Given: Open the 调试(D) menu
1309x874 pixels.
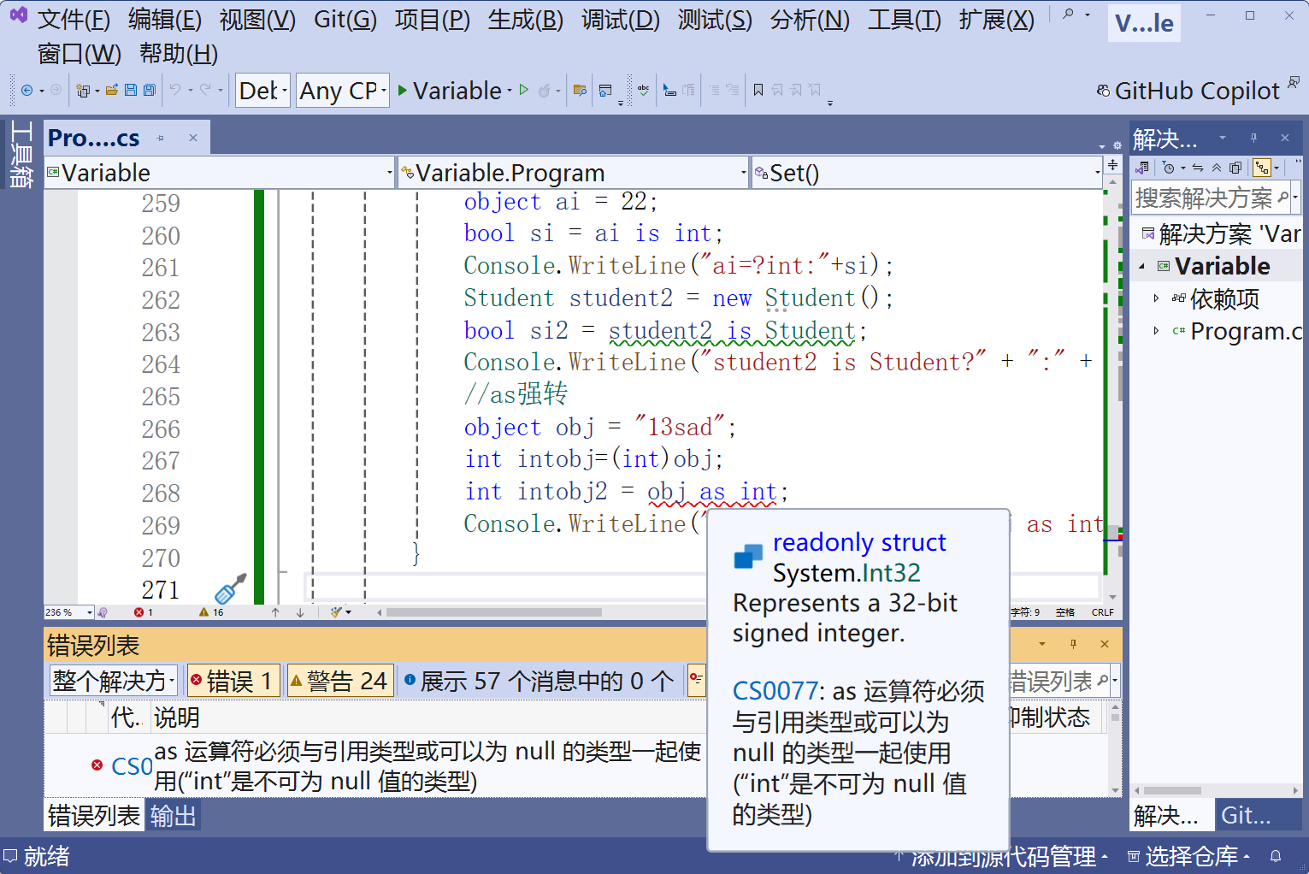Looking at the screenshot, I should pyautogui.click(x=621, y=19).
